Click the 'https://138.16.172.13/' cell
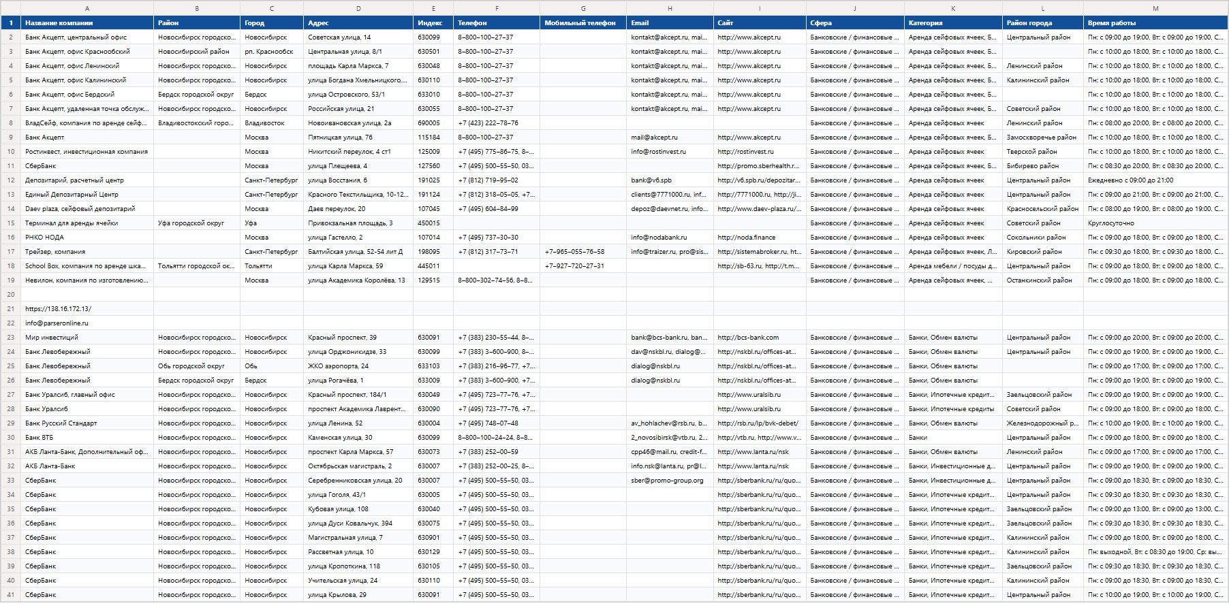The height and width of the screenshot is (614, 1229). point(87,309)
